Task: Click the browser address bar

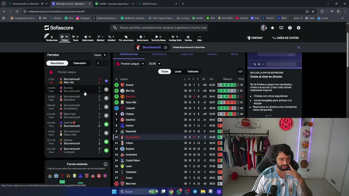Action: (x=164, y=11)
